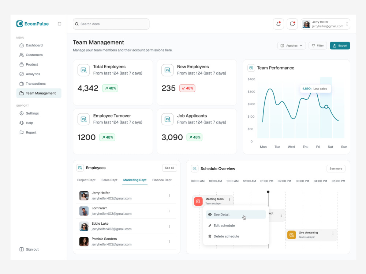Collapse sidebar with the panel toggle icon
366x274 pixels.
(60, 24)
